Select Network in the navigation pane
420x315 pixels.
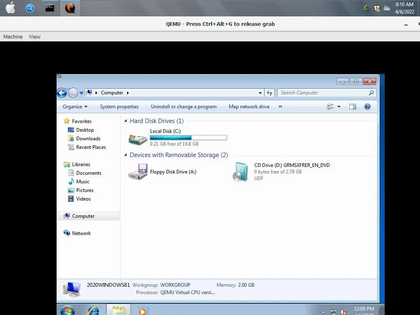pos(81,233)
